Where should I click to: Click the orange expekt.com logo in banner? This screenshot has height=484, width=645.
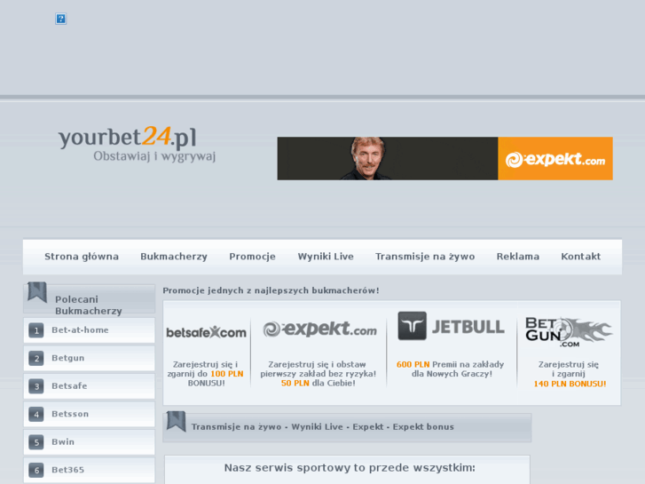555,159
